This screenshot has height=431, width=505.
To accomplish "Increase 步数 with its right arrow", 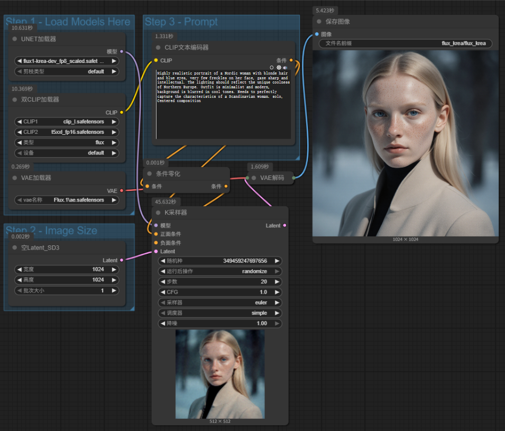I will pos(277,282).
